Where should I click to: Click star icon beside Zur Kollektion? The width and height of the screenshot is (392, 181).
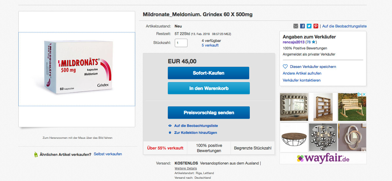coord(170,133)
